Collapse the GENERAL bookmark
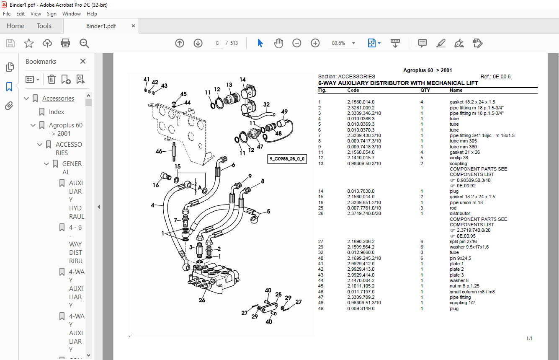Viewport: 559px width, 360px height. coord(47,164)
